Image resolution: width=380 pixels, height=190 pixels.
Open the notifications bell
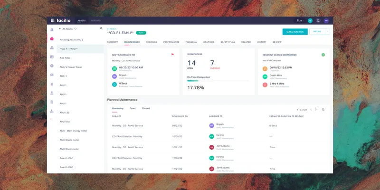(x=318, y=20)
